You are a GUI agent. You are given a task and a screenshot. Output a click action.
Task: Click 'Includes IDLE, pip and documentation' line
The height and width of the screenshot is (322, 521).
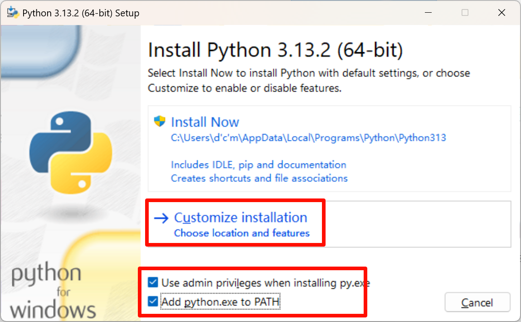coord(258,164)
